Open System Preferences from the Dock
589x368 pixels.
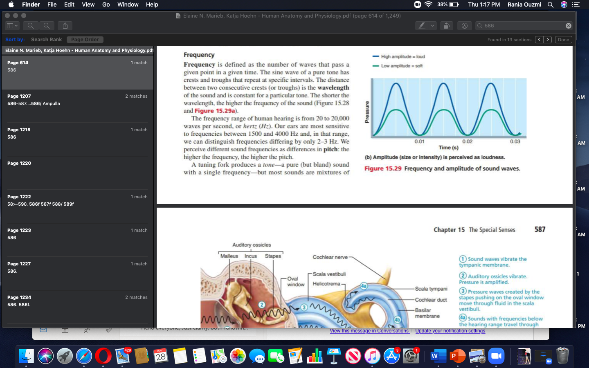411,356
